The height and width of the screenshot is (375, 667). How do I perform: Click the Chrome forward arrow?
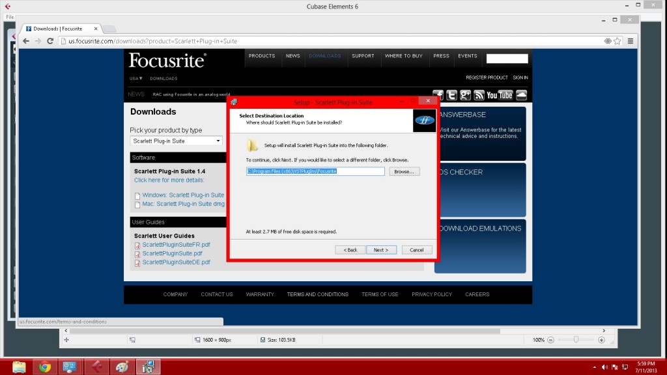coord(38,41)
